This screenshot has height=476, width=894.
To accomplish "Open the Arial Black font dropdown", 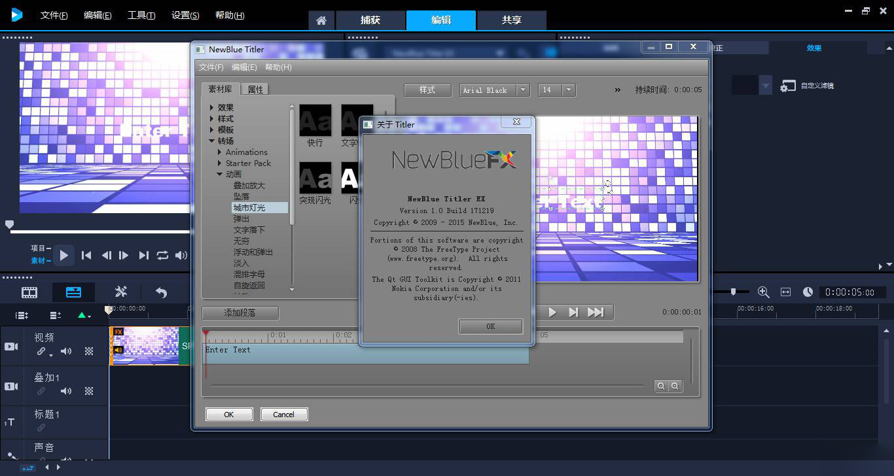I will [523, 90].
